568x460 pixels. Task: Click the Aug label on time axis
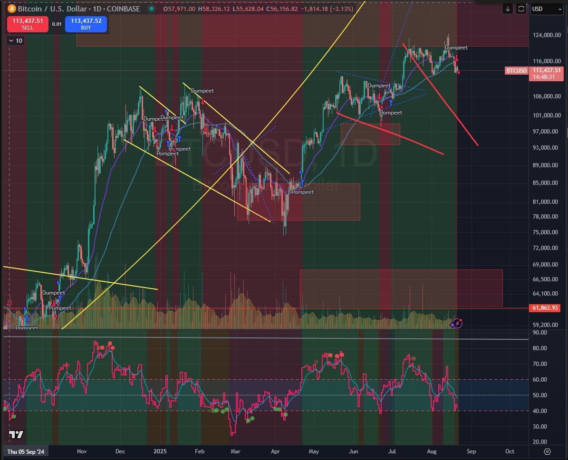432,451
